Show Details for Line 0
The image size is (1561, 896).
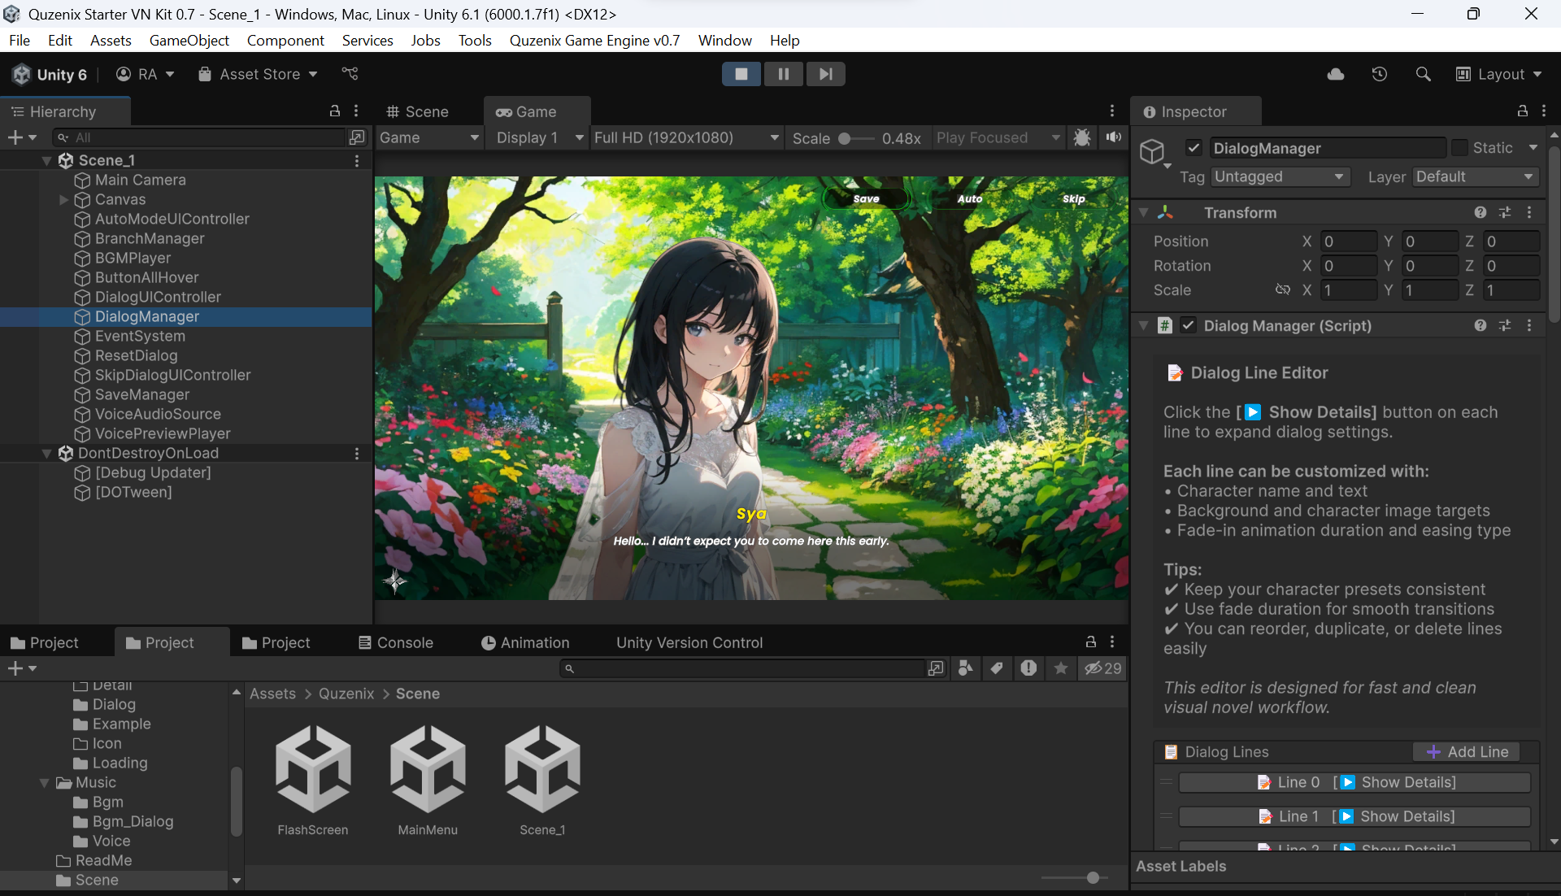coord(1354,782)
